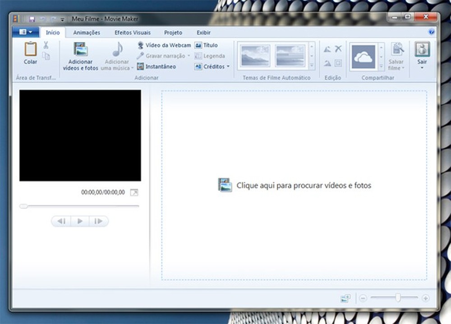Expand the quick access toolbar customization menu
The height and width of the screenshot is (324, 451).
[x=62, y=19]
